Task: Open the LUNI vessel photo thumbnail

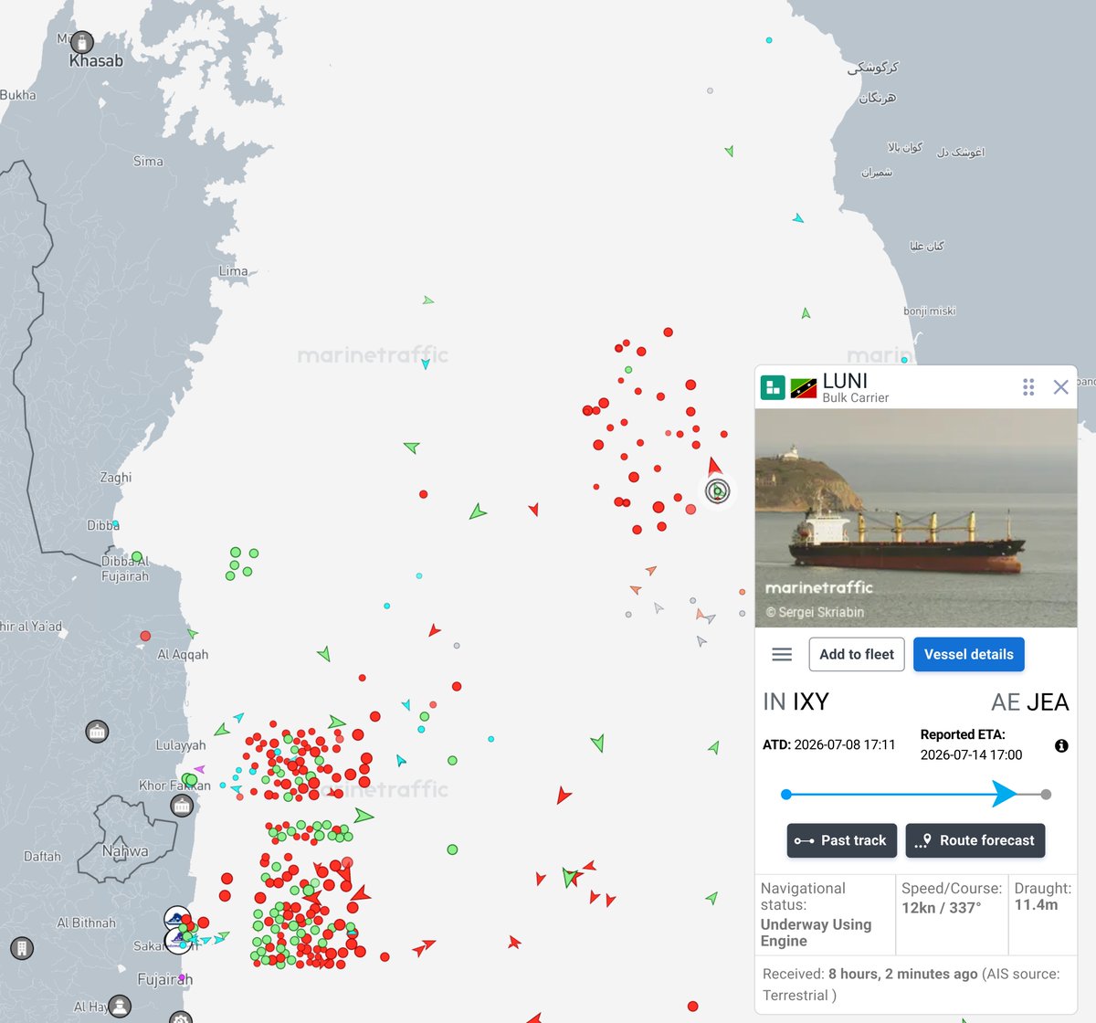Action: click(916, 517)
